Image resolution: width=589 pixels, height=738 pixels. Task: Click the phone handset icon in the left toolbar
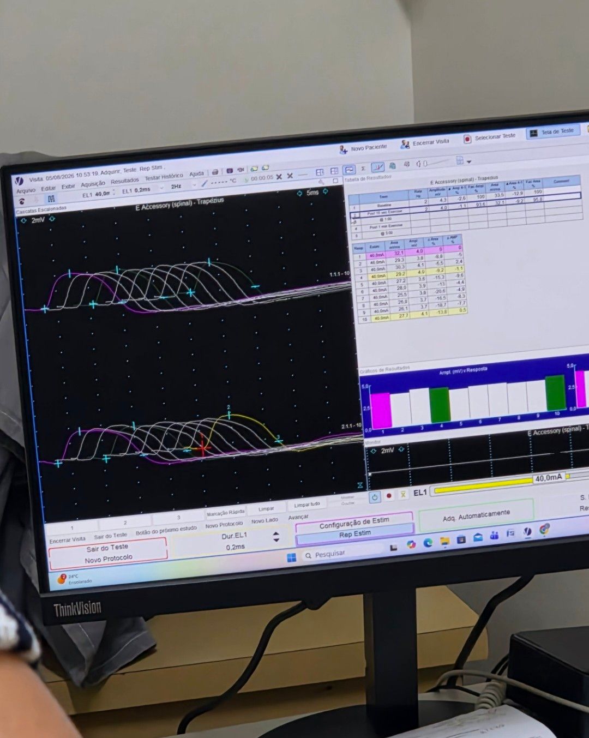coord(22,201)
